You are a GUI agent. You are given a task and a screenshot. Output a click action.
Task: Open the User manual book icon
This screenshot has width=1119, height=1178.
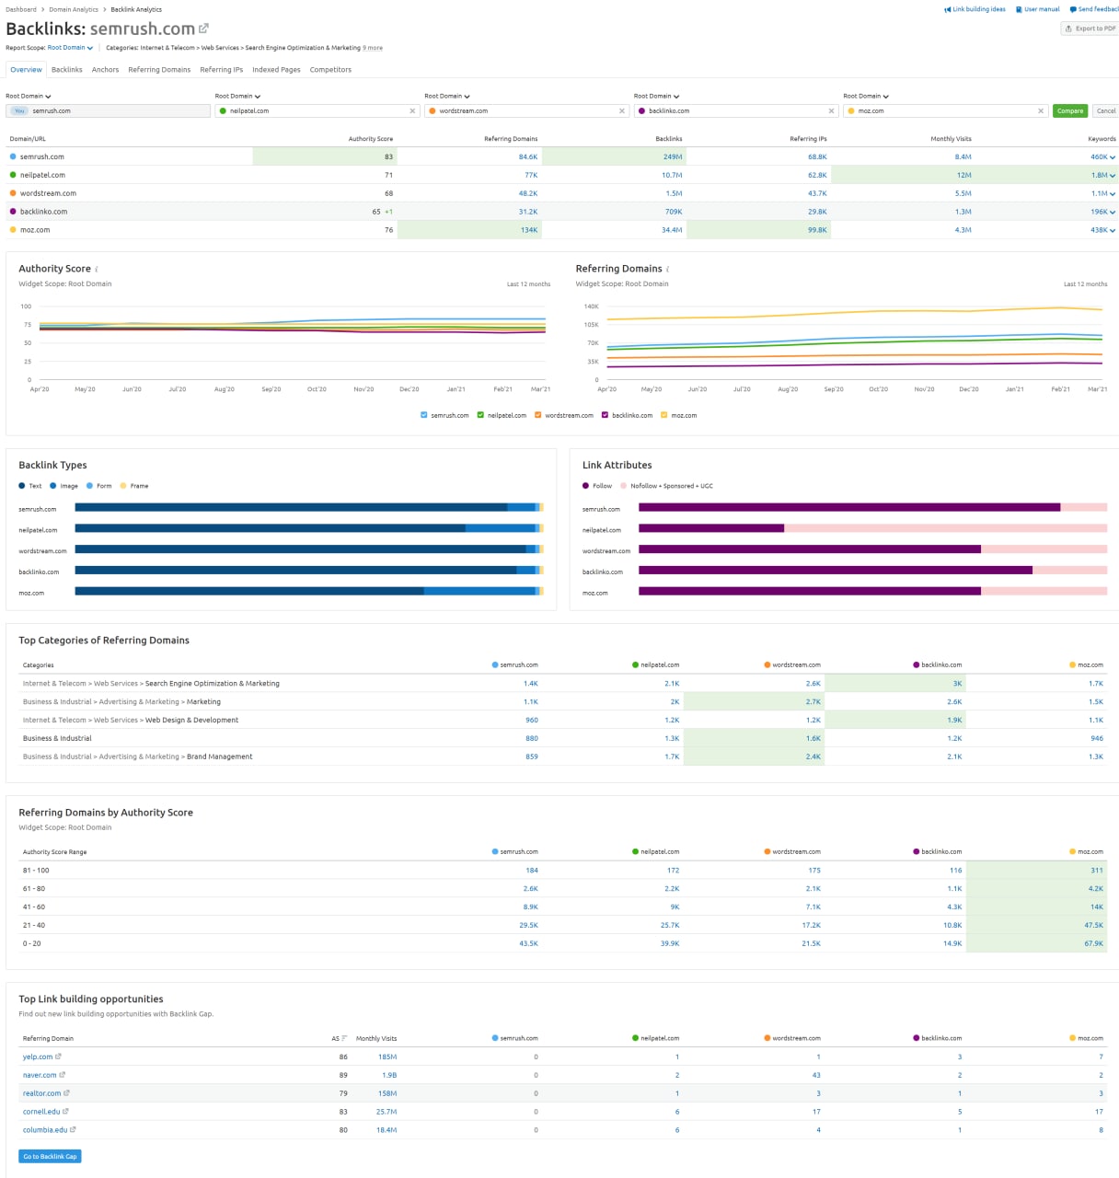1019,9
